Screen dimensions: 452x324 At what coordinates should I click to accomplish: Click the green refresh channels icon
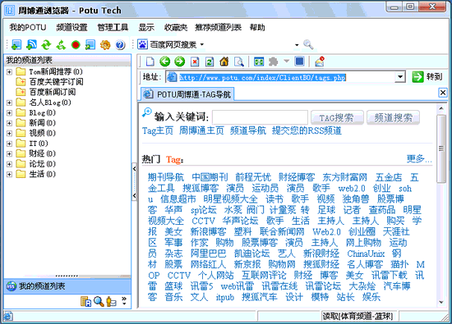pyautogui.click(x=46, y=44)
